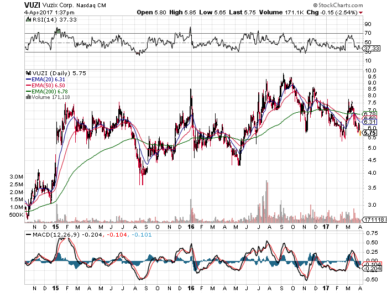The image size is (387, 293).
Task: Click the '17' year label under the price chart
Action: tap(326, 227)
